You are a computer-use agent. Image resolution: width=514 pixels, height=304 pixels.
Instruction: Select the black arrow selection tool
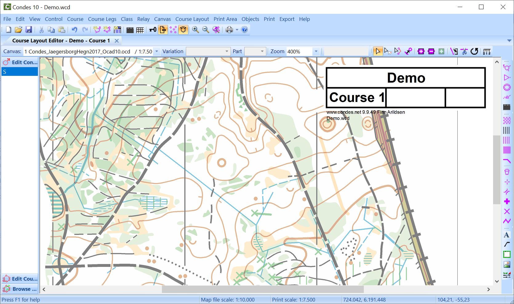[378, 51]
